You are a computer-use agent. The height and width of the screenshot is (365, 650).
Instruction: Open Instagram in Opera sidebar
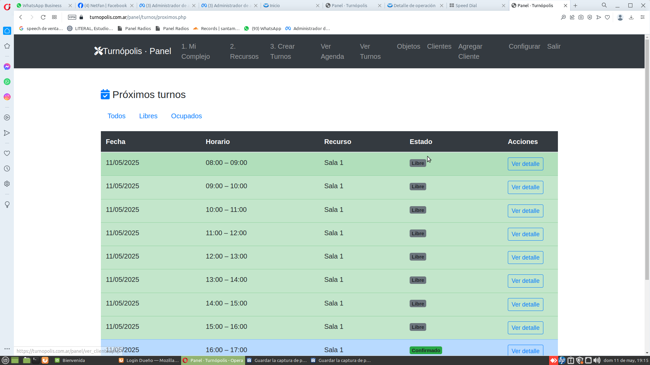pyautogui.click(x=7, y=97)
